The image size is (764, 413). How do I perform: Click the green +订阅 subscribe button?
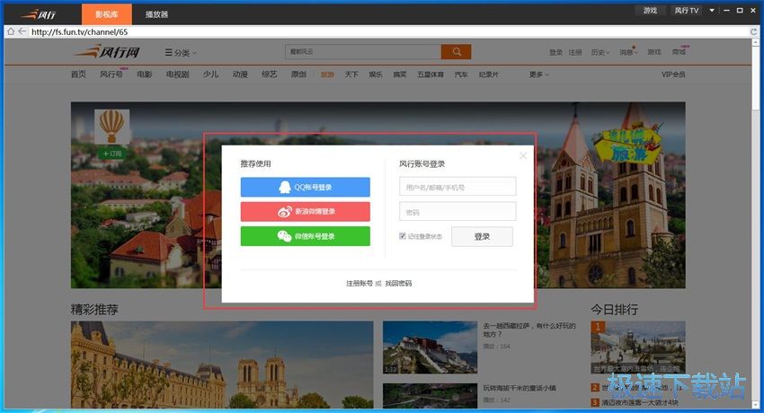click(x=111, y=154)
